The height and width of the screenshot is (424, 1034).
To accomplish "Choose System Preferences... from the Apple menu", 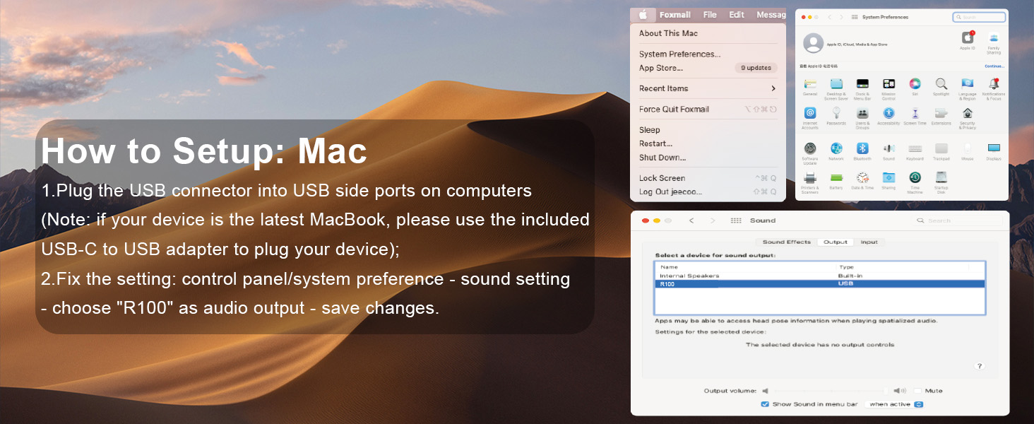I will (x=679, y=54).
